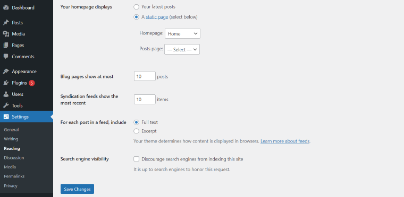The width and height of the screenshot is (404, 197).
Task: Open the Pages menu
Action: pos(18,45)
